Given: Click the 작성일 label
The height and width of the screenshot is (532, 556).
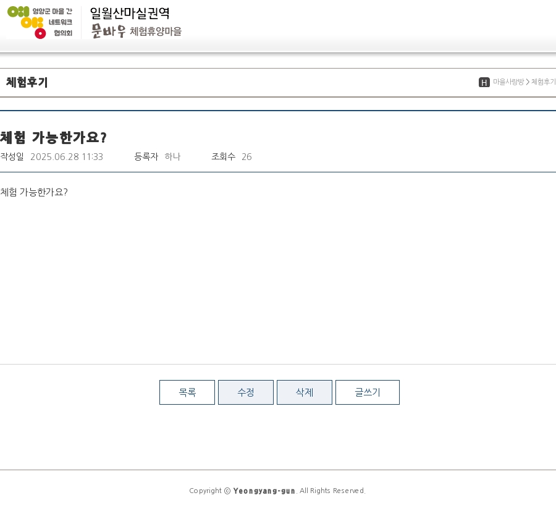Looking at the screenshot, I should coord(12,157).
